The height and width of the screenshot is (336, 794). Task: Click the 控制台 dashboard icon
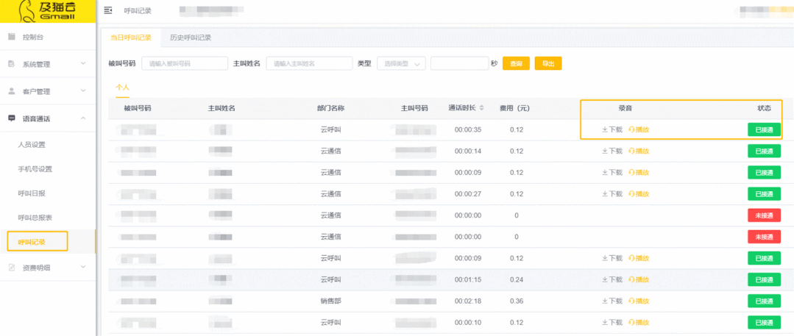(12, 37)
